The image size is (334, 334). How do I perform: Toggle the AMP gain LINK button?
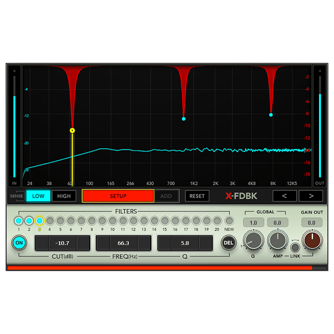click(295, 247)
